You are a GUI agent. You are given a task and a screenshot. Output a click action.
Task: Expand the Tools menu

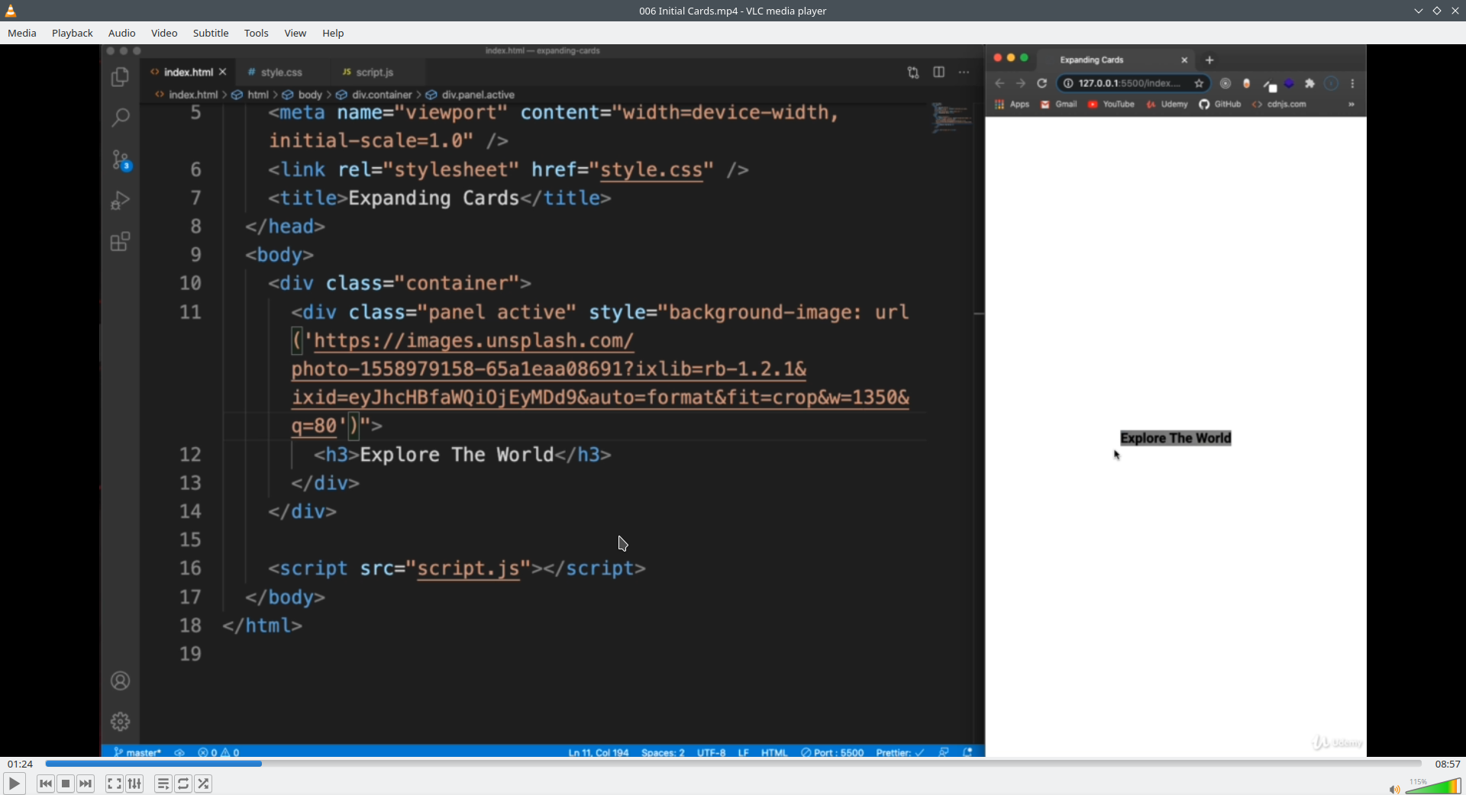257,33
